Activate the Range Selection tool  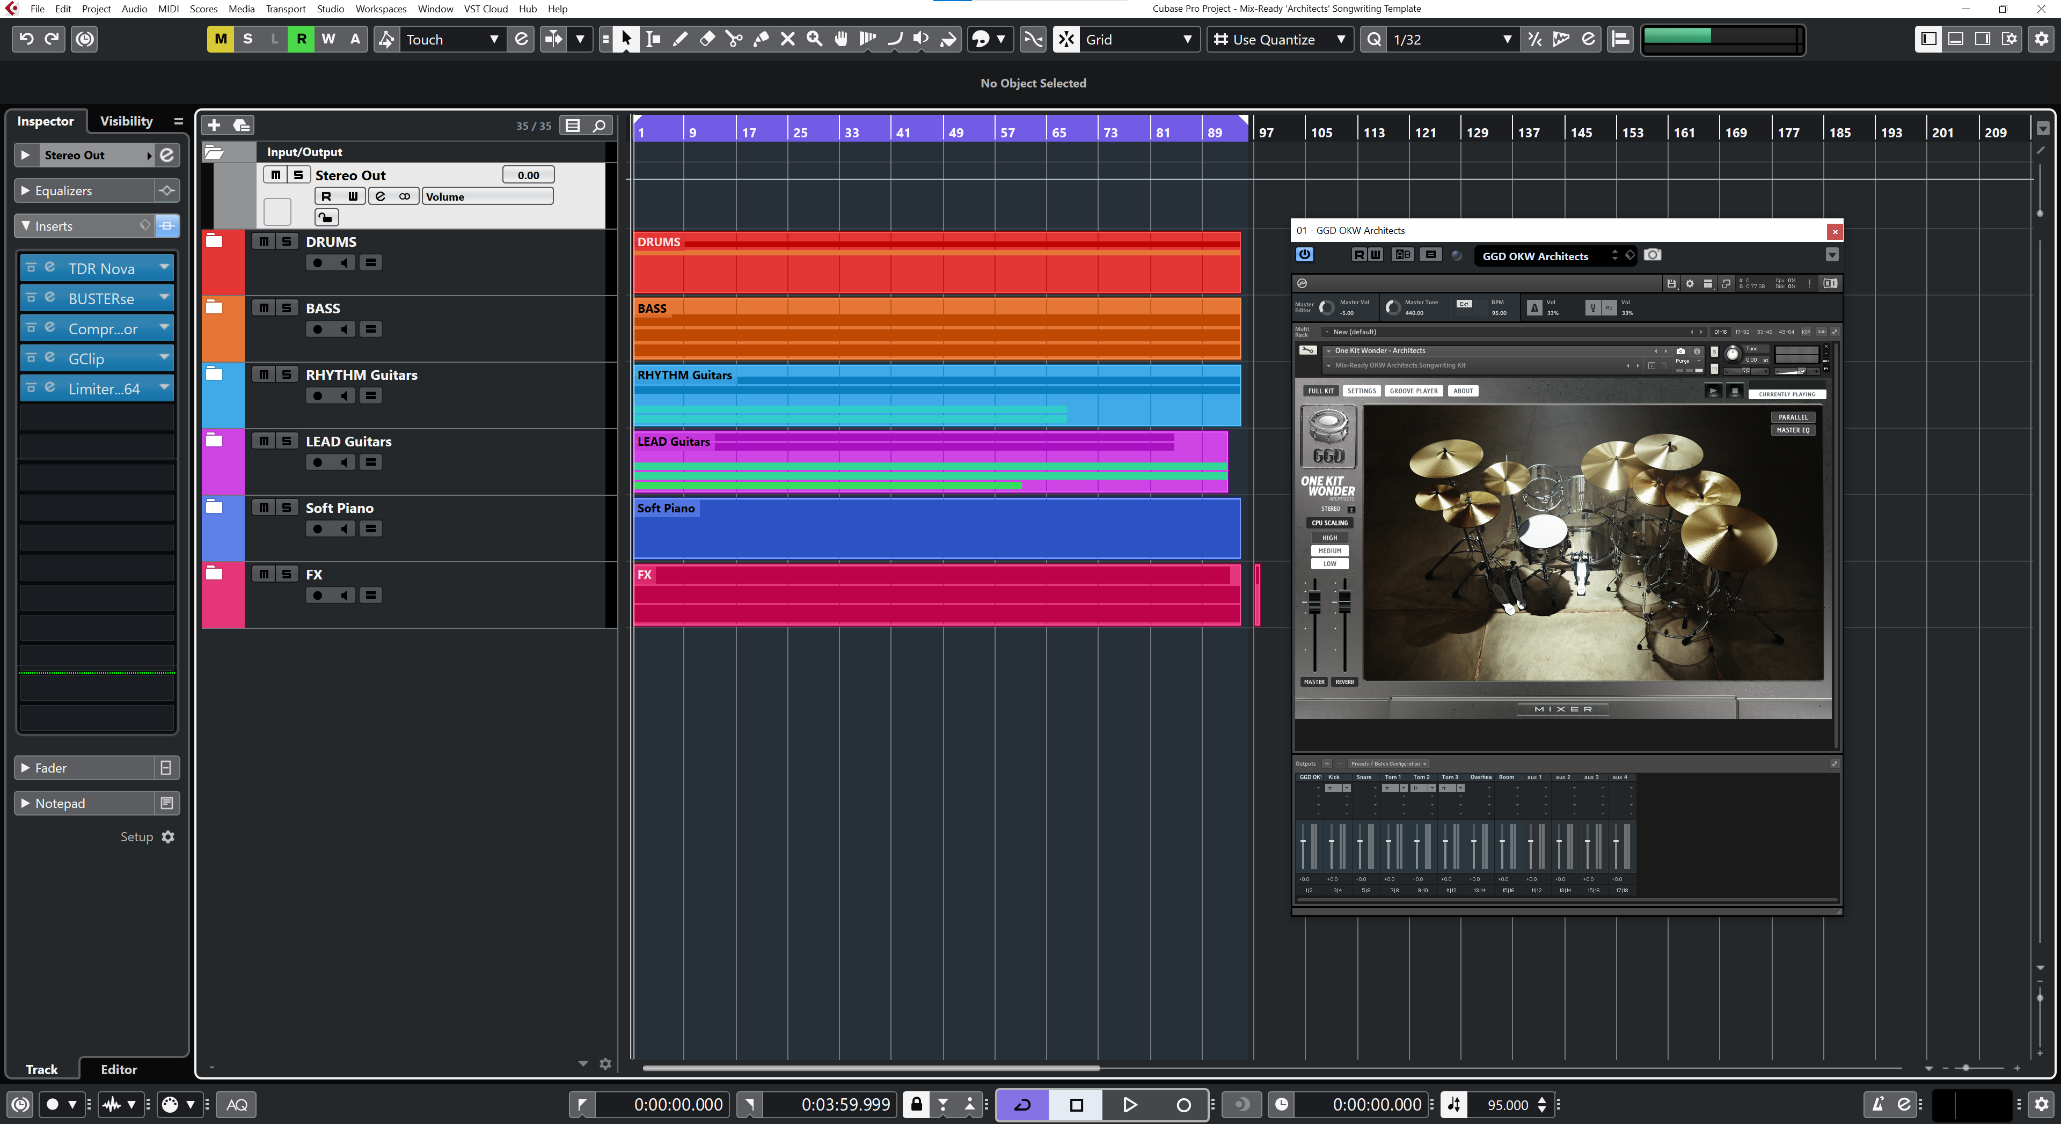tap(653, 39)
